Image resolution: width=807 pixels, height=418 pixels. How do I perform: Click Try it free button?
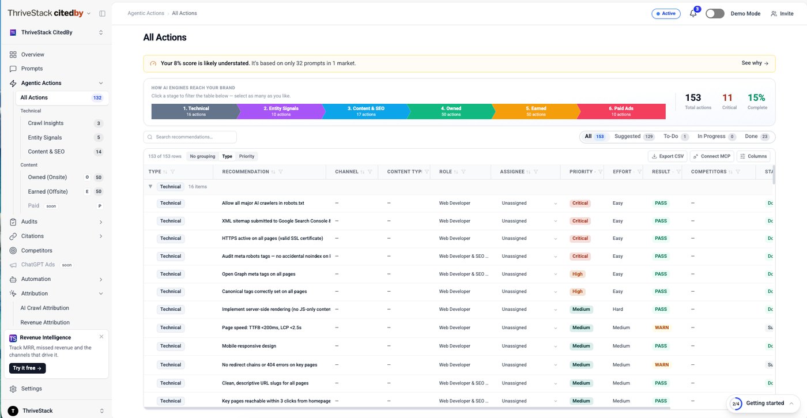pyautogui.click(x=27, y=368)
